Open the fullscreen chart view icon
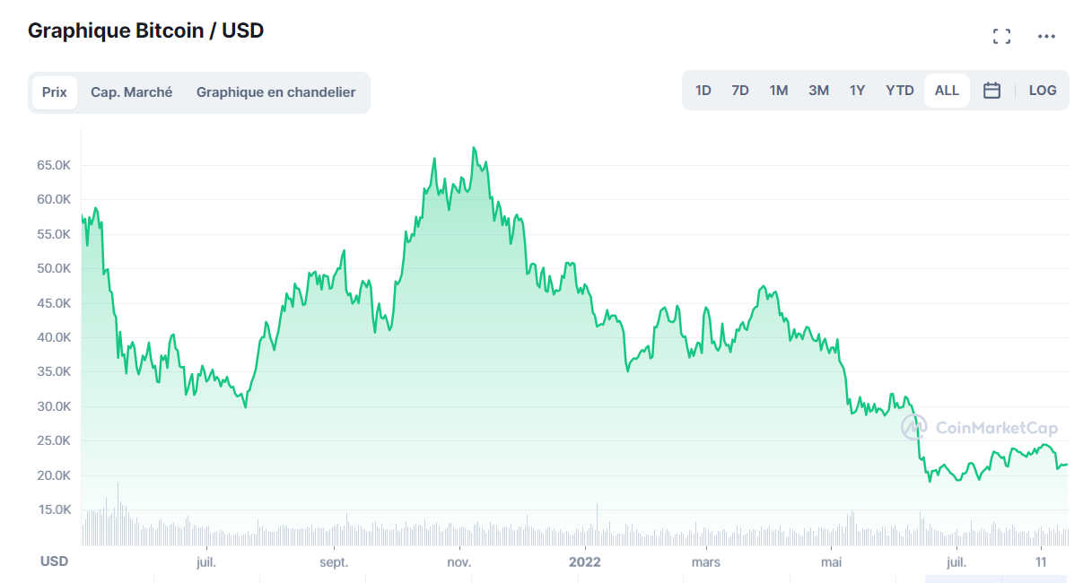Image resolution: width=1083 pixels, height=583 pixels. coord(1001,36)
